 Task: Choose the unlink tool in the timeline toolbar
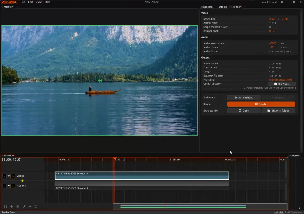point(18,206)
